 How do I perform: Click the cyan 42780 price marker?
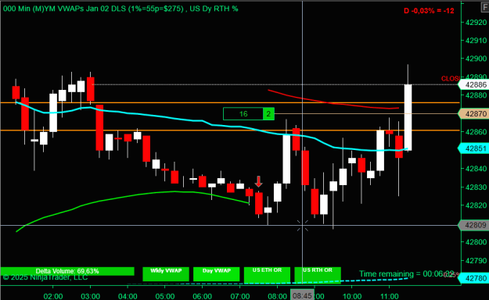pyautogui.click(x=474, y=277)
